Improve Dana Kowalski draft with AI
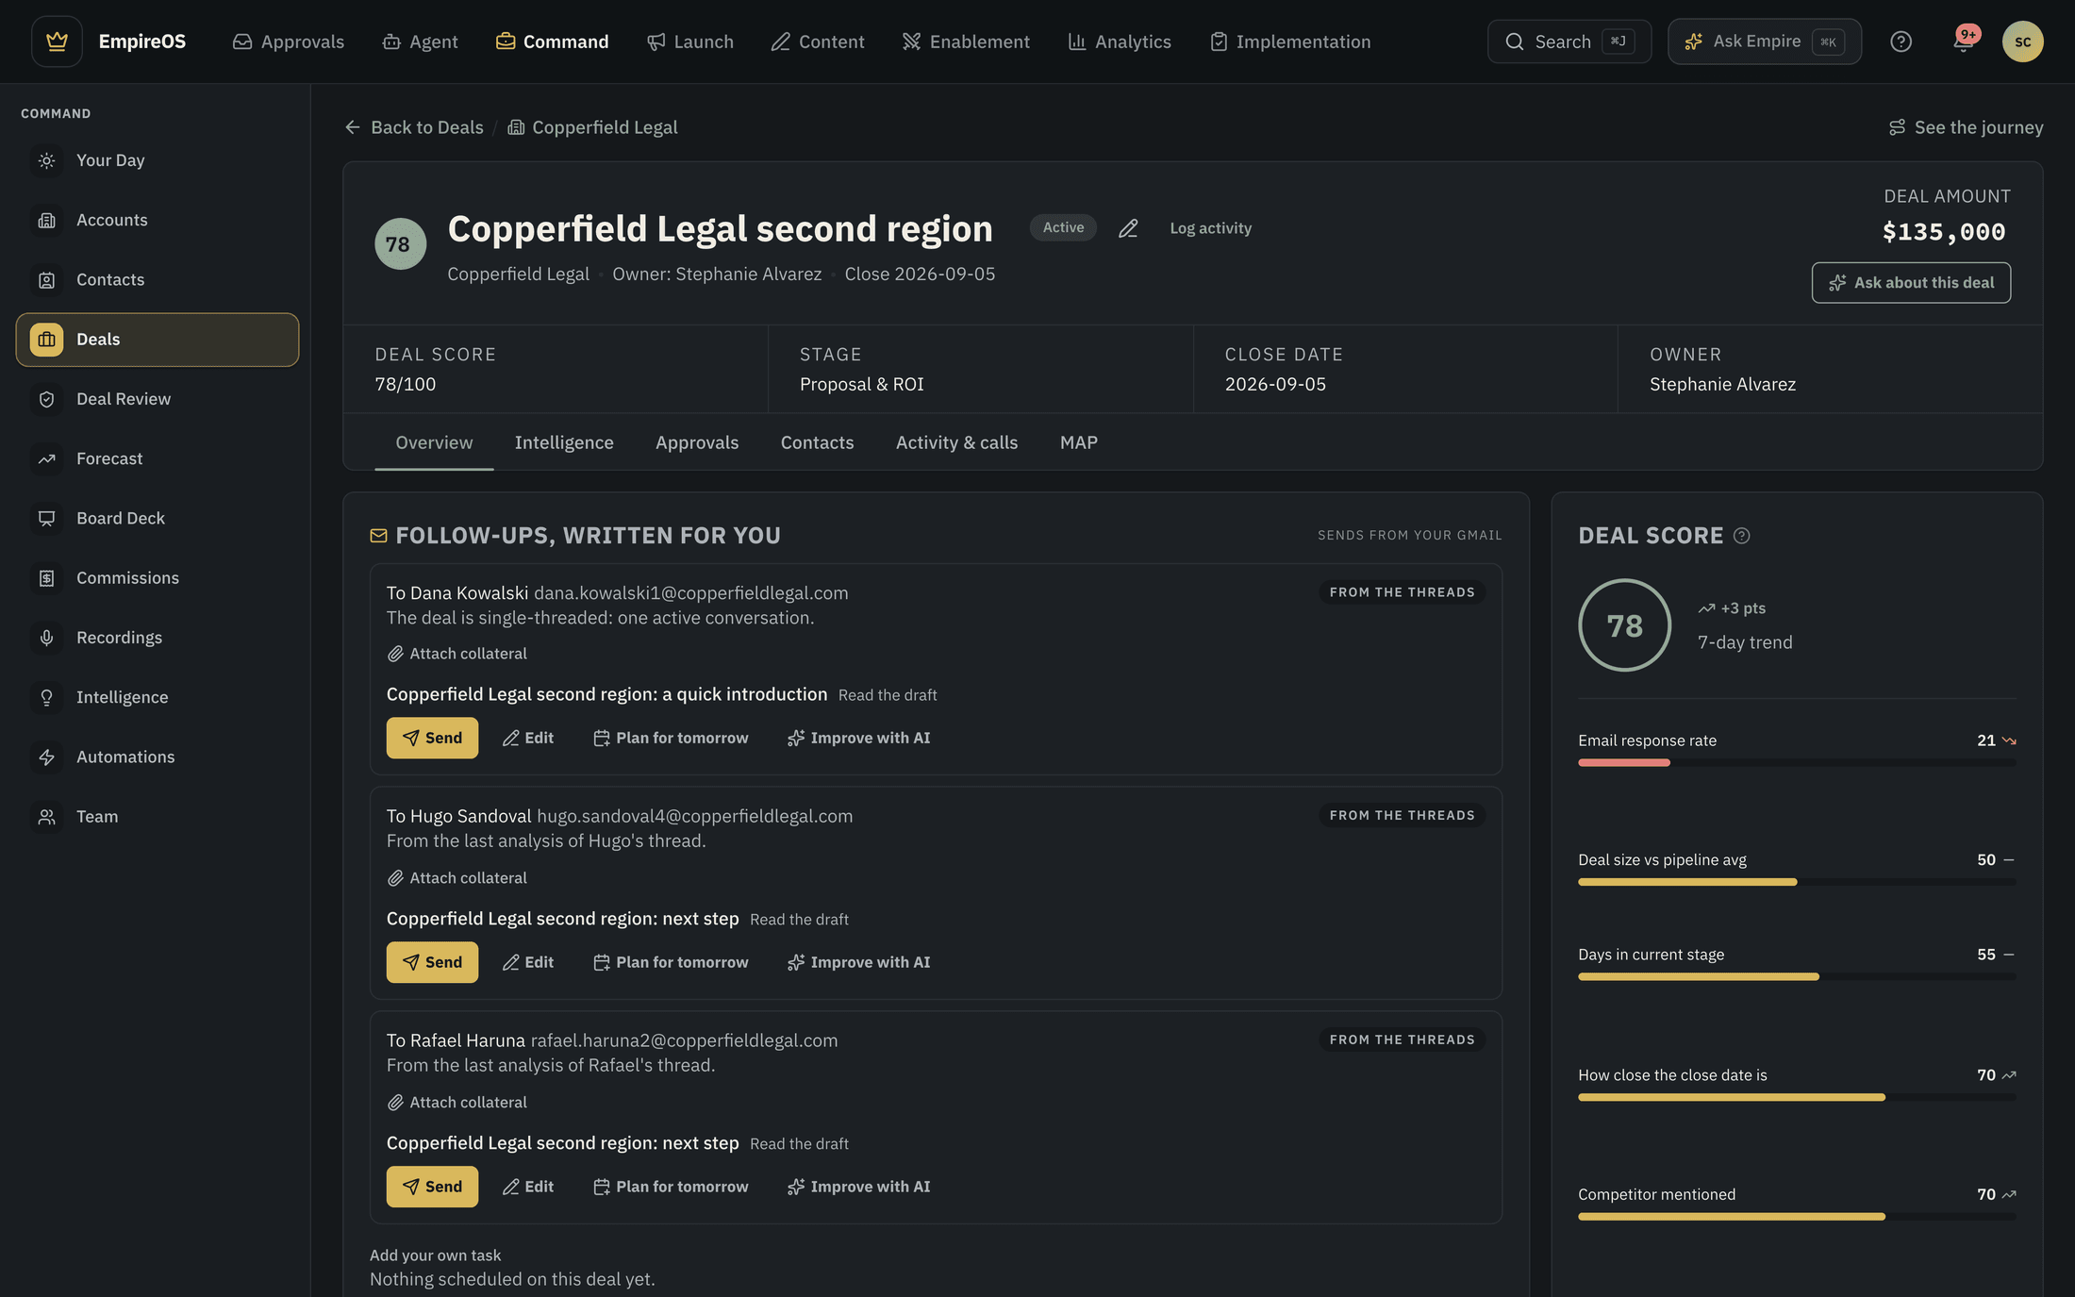The width and height of the screenshot is (2075, 1297). pyautogui.click(x=859, y=738)
